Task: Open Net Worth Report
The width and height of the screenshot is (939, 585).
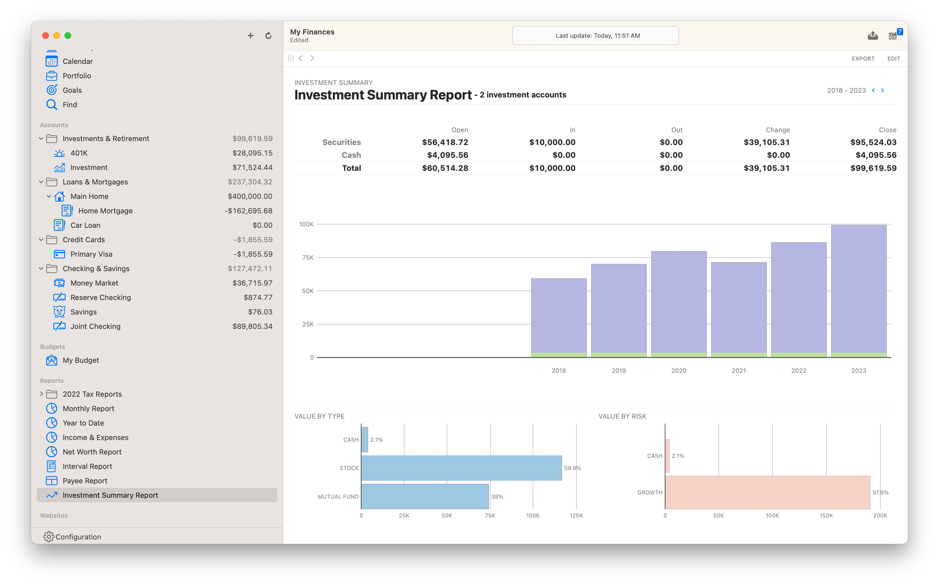Action: coord(92,452)
